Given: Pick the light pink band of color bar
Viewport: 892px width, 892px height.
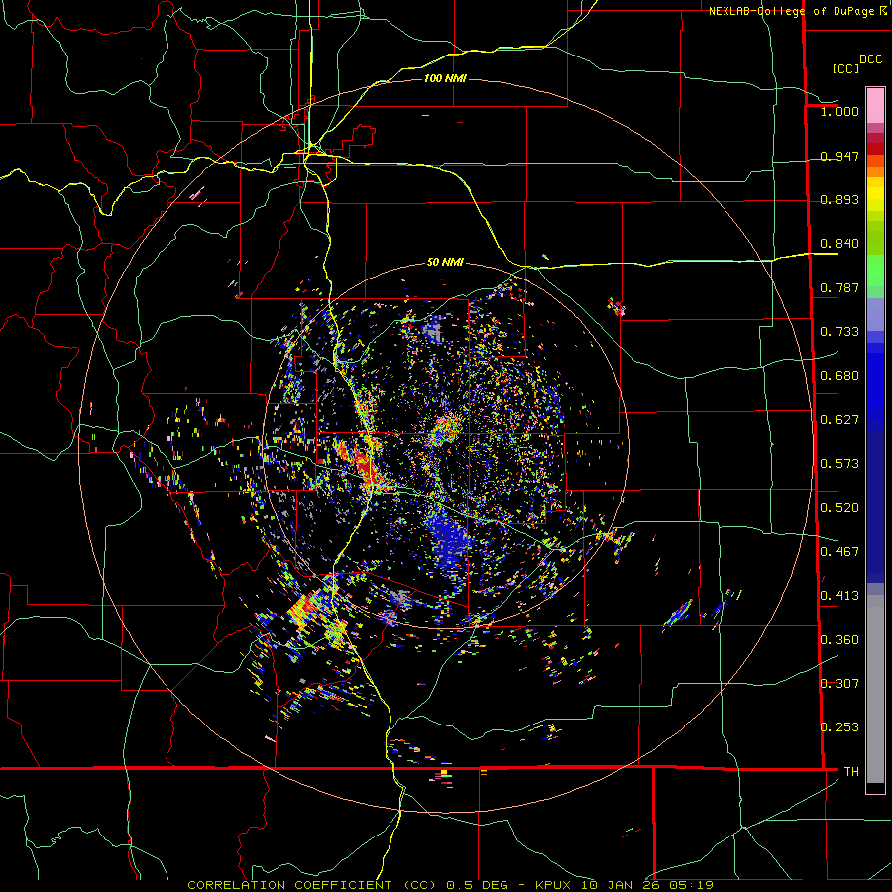Looking at the screenshot, I should point(875,105).
